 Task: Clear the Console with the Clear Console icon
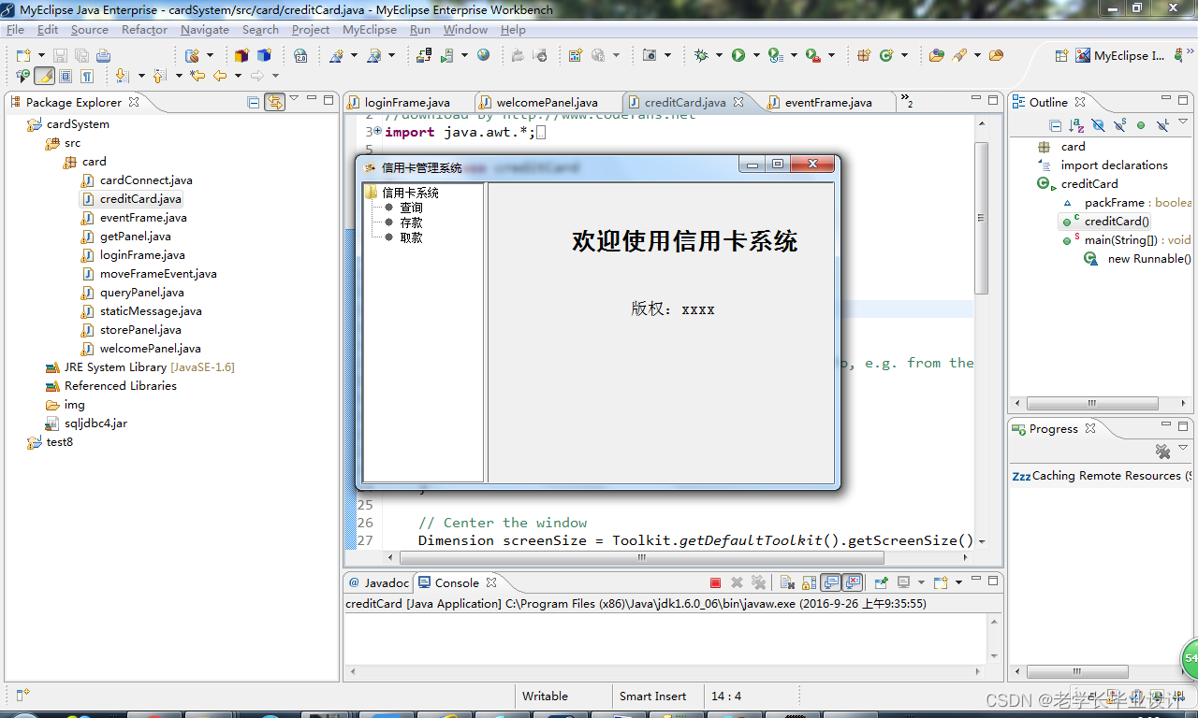(x=787, y=582)
